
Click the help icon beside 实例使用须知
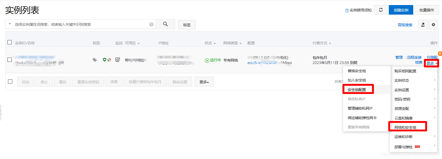[x=347, y=11]
